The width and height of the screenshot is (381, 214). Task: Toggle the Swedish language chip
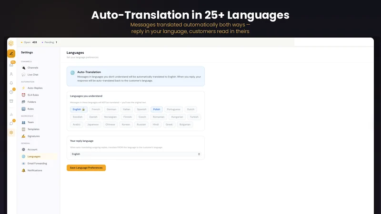click(78, 117)
